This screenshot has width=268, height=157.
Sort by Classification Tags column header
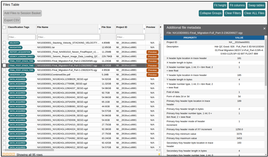tap(18, 27)
